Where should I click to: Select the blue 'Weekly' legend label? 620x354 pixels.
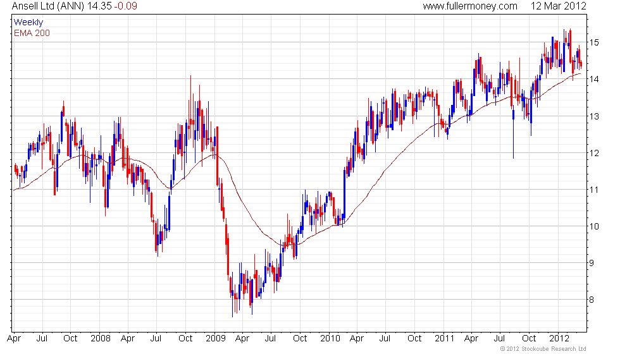(28, 23)
